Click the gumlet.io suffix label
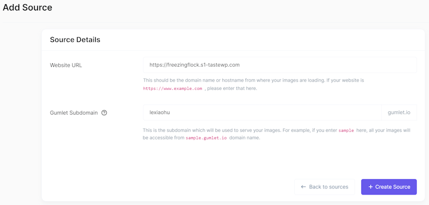Screen dimensions: 429x205 tap(399, 112)
